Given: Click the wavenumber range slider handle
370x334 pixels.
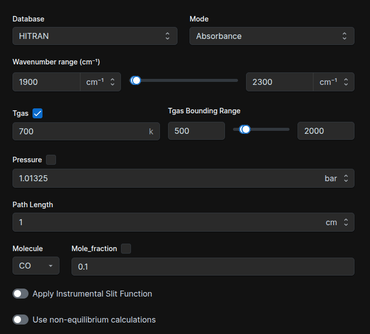Looking at the screenshot, I should pos(135,80).
